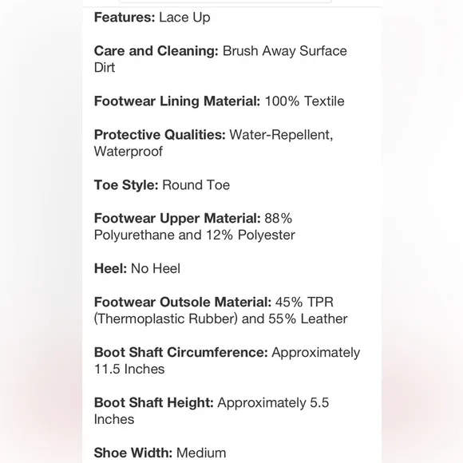Click Boot Shaft Circumference label

pyautogui.click(x=180, y=352)
